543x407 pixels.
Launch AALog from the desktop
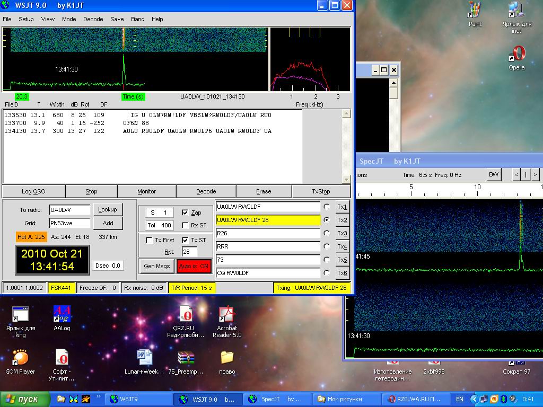(x=62, y=318)
